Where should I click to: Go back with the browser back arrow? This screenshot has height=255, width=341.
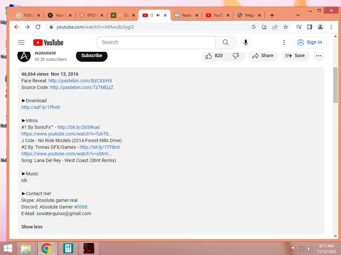click(x=17, y=27)
